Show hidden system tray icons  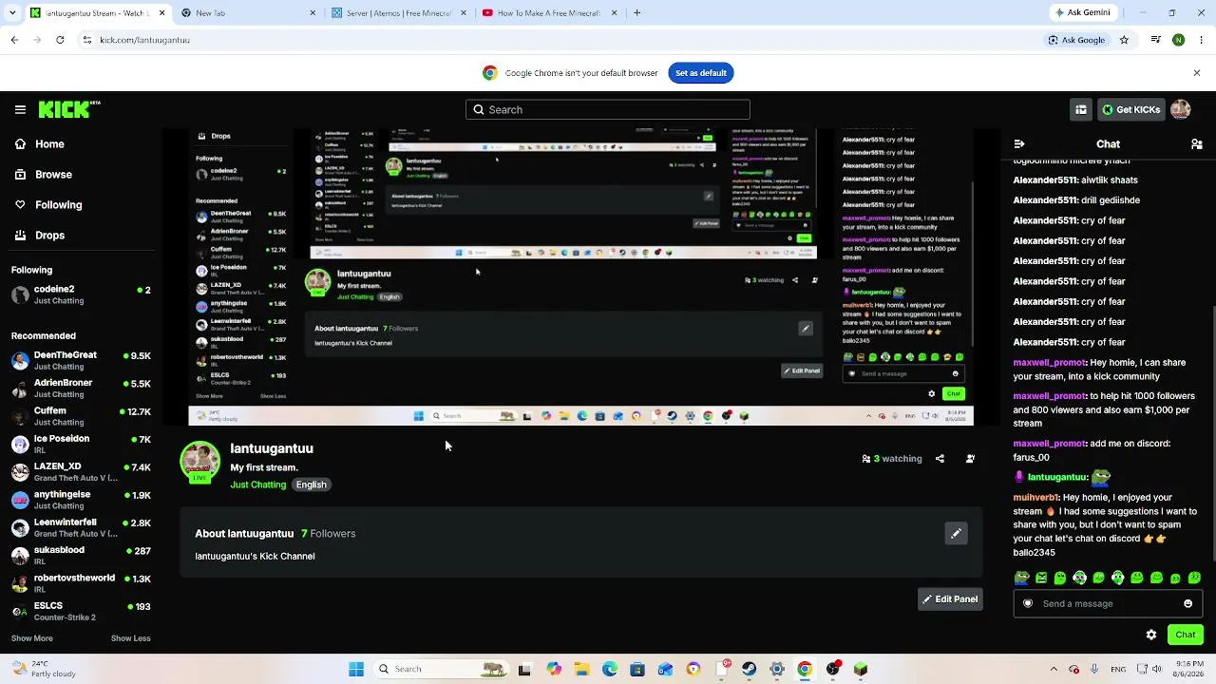pyautogui.click(x=1053, y=669)
